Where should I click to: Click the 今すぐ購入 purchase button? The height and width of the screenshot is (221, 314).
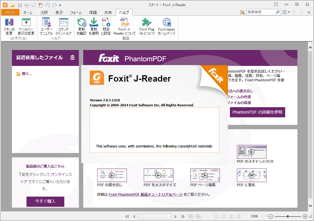pyautogui.click(x=45, y=202)
